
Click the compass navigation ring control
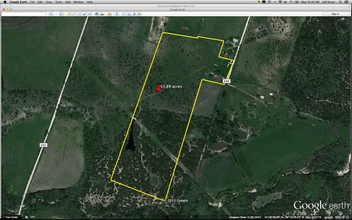point(343,25)
